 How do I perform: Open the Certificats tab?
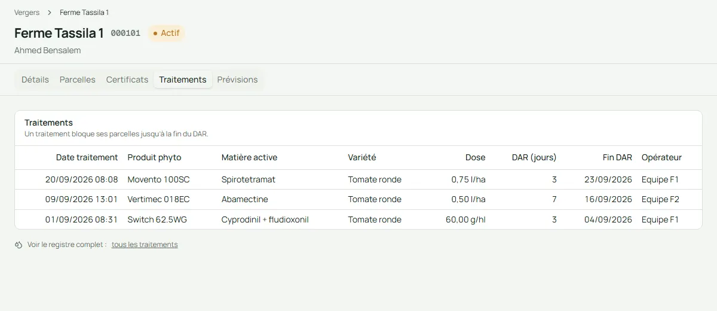127,80
